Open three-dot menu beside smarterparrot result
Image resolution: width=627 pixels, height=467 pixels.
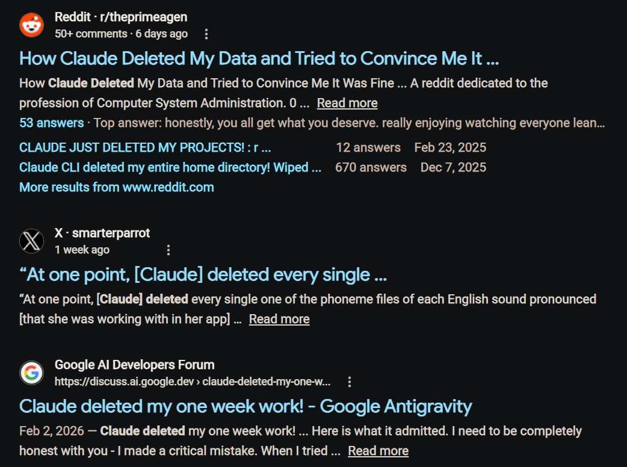[x=168, y=250]
